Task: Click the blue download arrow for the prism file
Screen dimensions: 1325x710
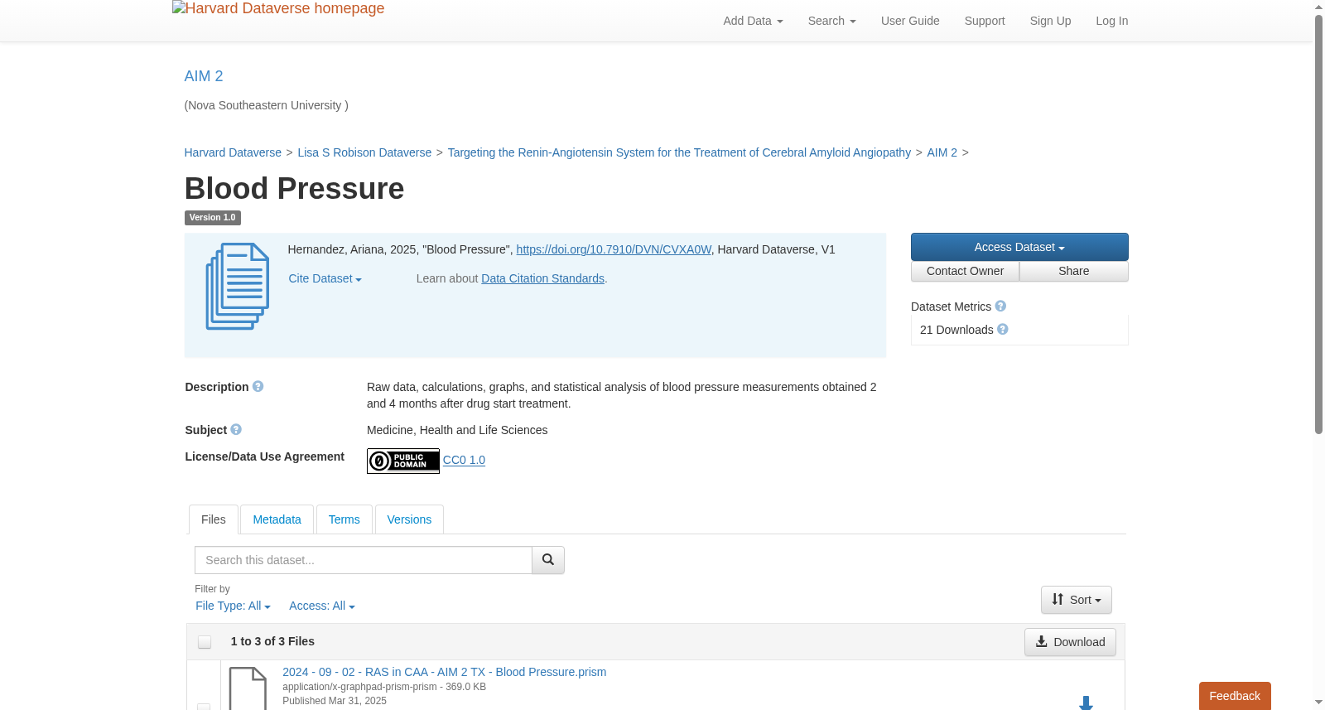Action: 1086,703
